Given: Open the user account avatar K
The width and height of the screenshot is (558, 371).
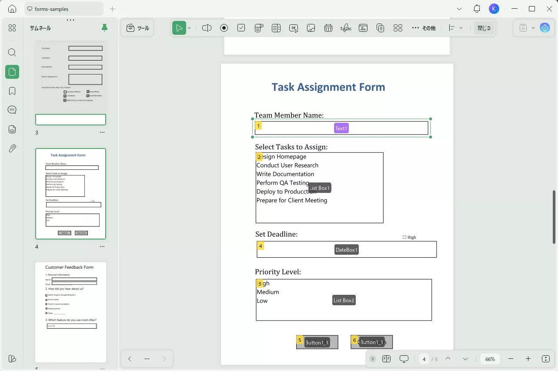Looking at the screenshot, I should click(494, 9).
